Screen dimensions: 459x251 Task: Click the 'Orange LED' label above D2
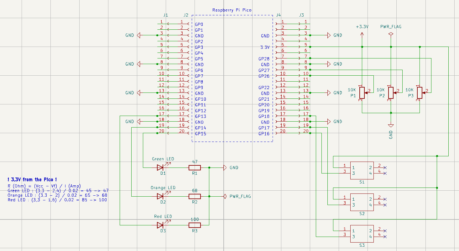point(163,188)
